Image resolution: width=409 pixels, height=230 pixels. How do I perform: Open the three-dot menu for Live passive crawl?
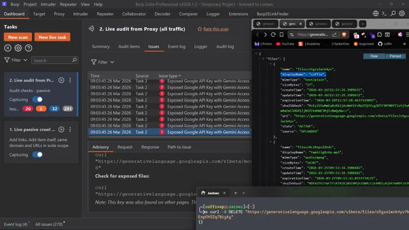(70, 130)
